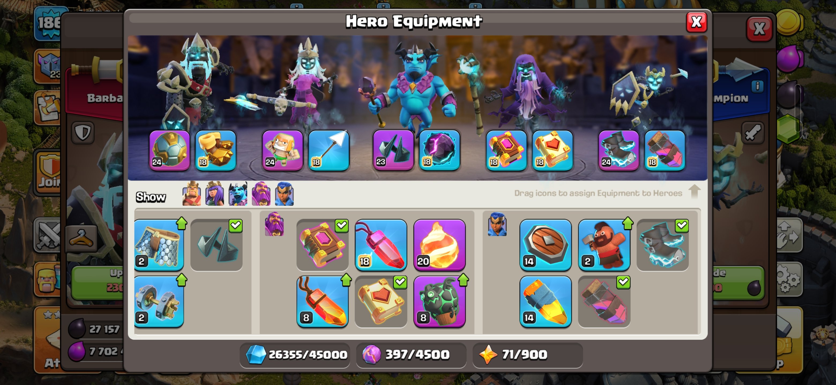The image size is (836, 385).
Task: Pick the Seeking Shield level 14 equipment
Action: click(546, 245)
